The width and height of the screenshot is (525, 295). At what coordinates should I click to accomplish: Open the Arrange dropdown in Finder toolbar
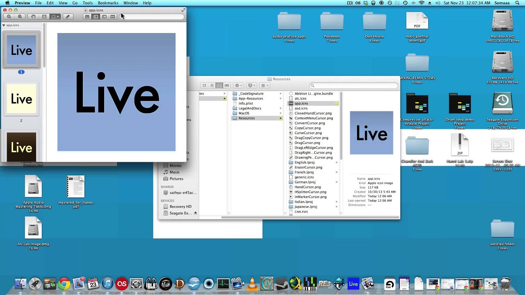point(265,85)
